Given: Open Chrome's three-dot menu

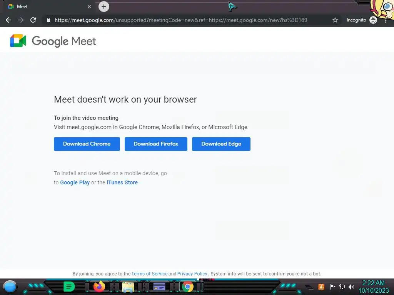Looking at the screenshot, I should 386,21.
